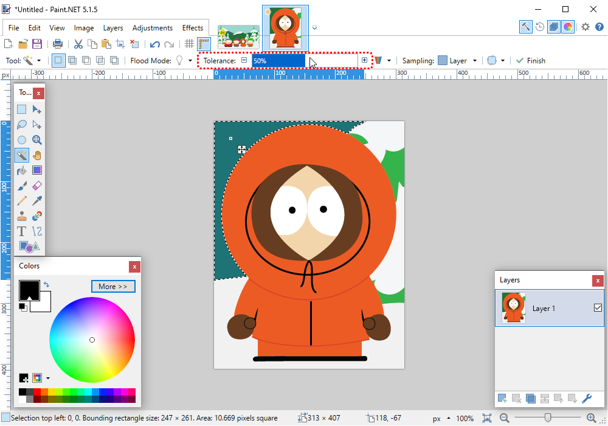Select the Color Picker eyedropper tool

tap(37, 201)
